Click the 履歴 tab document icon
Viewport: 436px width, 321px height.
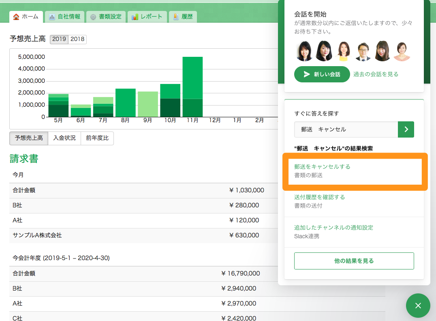pyautogui.click(x=176, y=17)
